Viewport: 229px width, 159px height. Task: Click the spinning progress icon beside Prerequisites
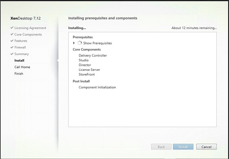(x=80, y=43)
